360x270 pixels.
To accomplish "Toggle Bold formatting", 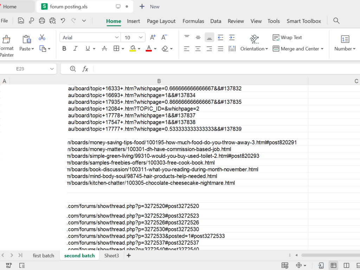I will (64, 49).
